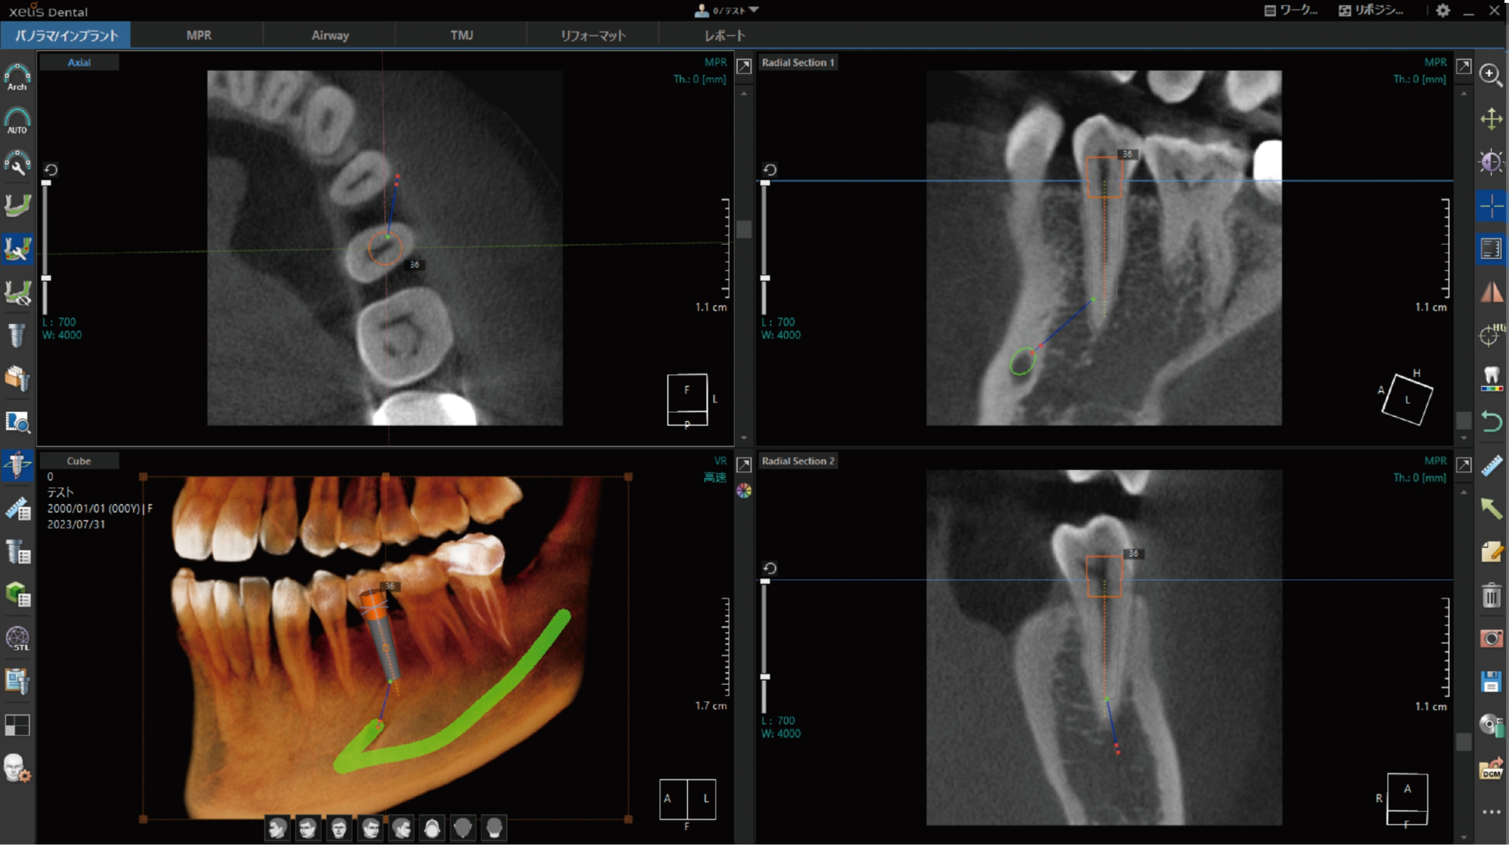This screenshot has width=1509, height=846.
Task: Take a screenshot with camera icon
Action: tap(1491, 639)
